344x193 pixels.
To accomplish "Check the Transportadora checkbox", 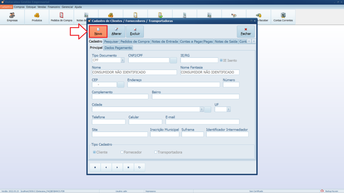I will [x=156, y=152].
